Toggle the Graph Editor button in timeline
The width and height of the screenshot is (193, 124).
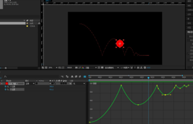(x=85, y=77)
